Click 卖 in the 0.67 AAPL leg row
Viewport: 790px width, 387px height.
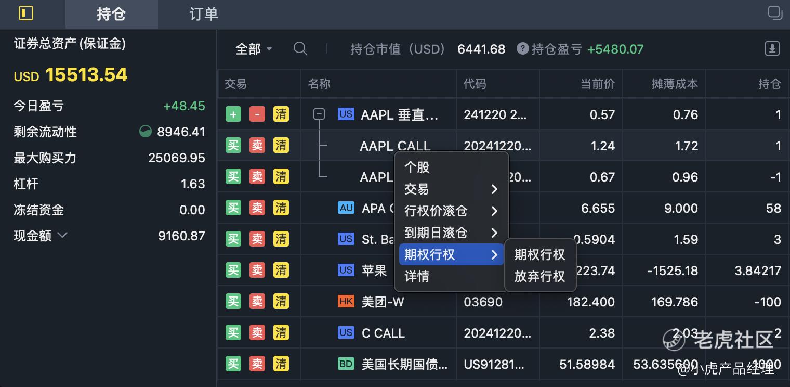tap(257, 177)
